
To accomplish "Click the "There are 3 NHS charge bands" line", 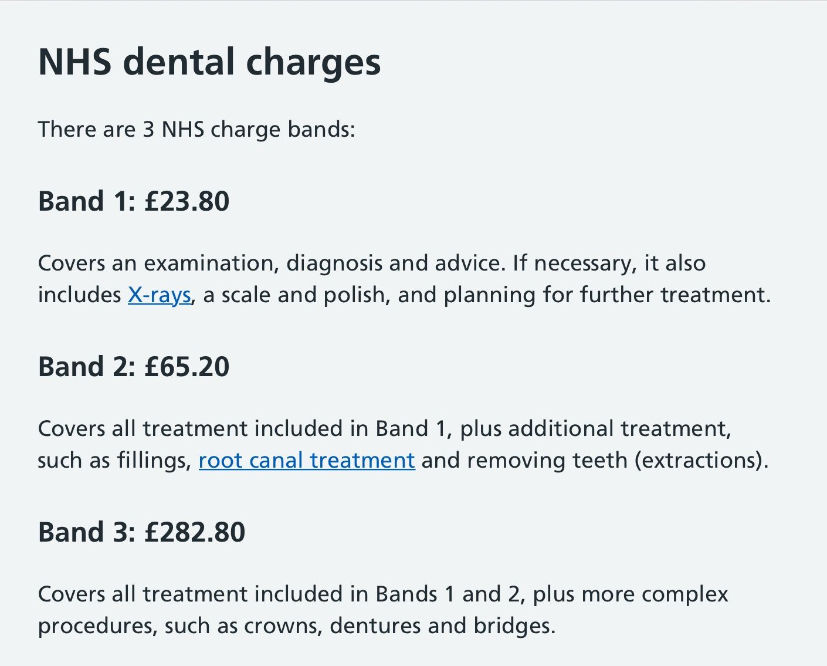I will point(196,129).
